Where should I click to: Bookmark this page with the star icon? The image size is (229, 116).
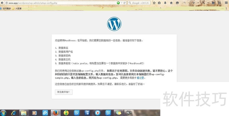(x=154, y=3)
